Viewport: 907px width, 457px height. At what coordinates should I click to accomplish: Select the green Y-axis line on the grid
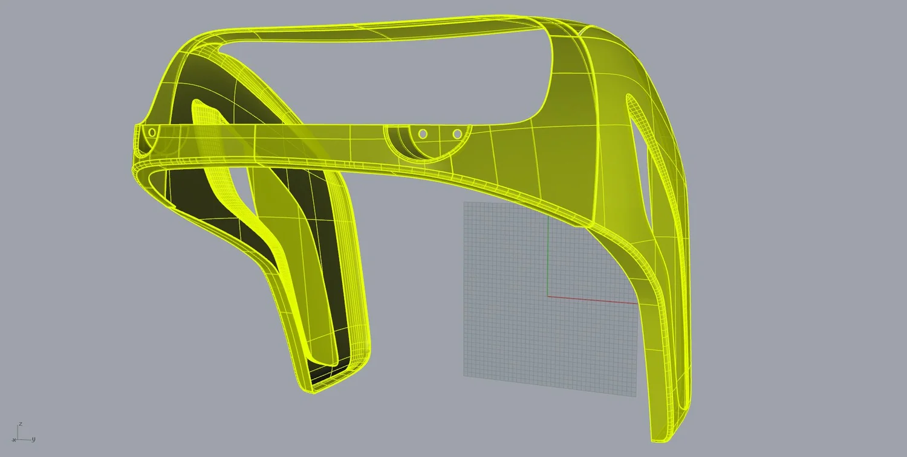click(548, 257)
